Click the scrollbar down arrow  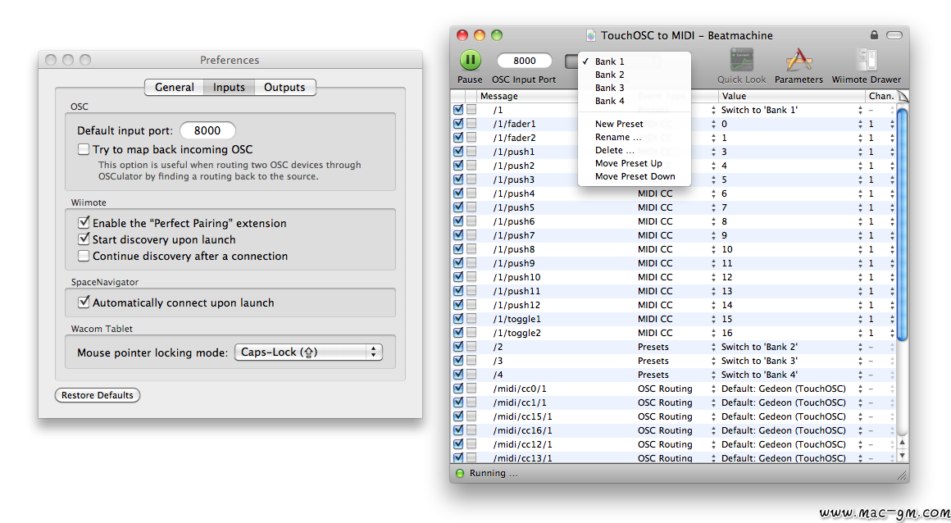[x=902, y=456]
